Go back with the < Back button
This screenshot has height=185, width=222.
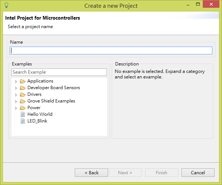pyautogui.click(x=91, y=172)
